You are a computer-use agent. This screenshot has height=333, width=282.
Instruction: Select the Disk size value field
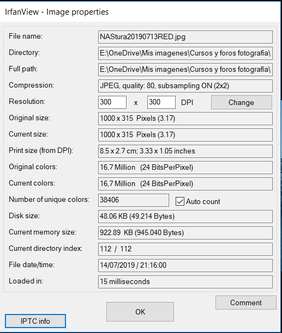coord(185,217)
